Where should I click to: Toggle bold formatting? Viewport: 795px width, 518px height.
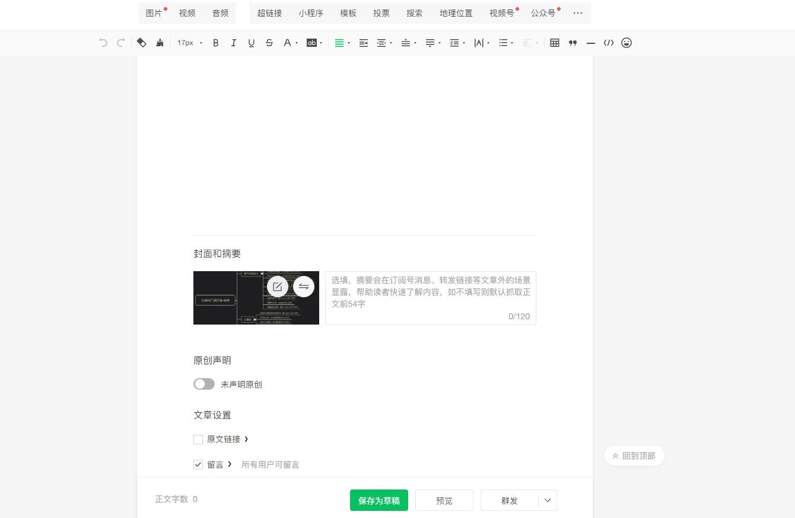tap(216, 43)
